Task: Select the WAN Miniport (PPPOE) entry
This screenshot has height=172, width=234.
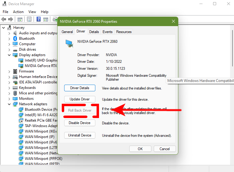Action: pyautogui.click(x=44, y=159)
